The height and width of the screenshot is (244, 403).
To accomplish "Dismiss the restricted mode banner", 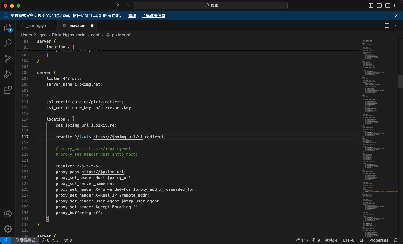I will [396, 16].
